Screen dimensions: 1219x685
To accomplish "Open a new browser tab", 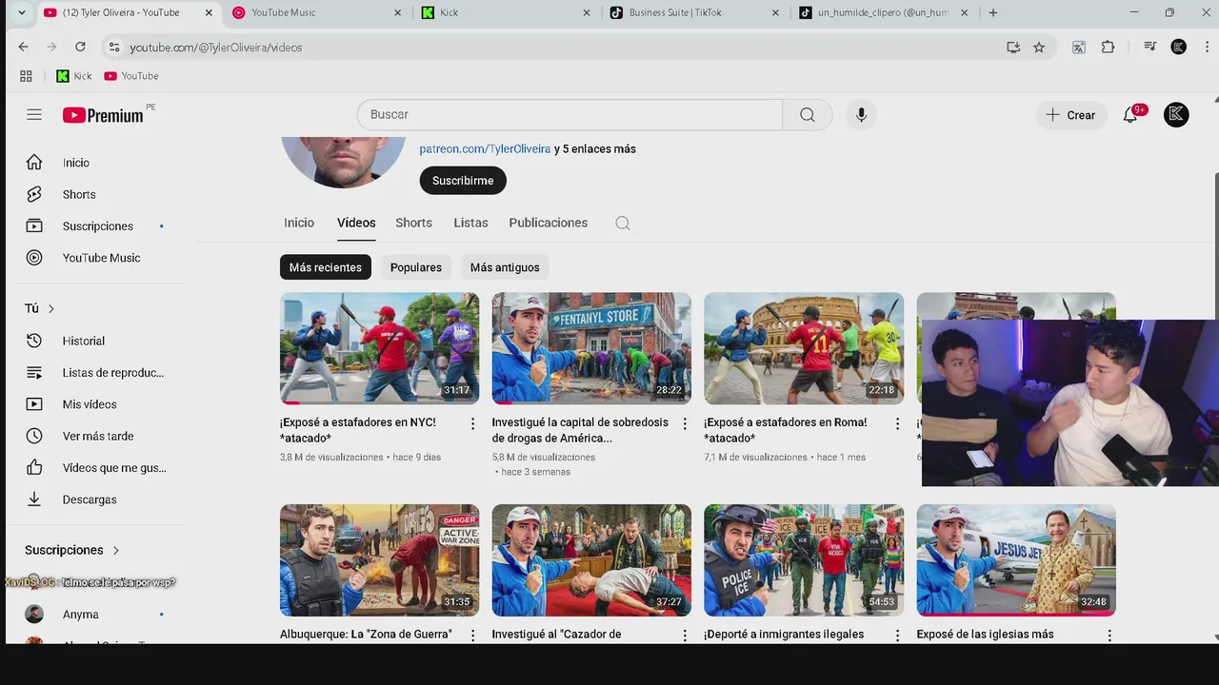I will [x=993, y=12].
